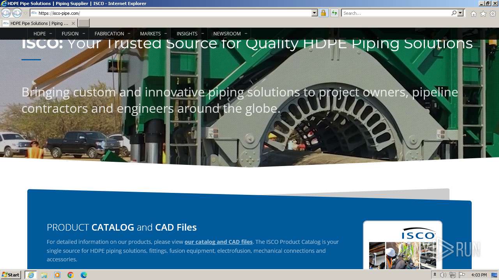
Task: Show hidden system tray icons
Action: (x=435, y=275)
